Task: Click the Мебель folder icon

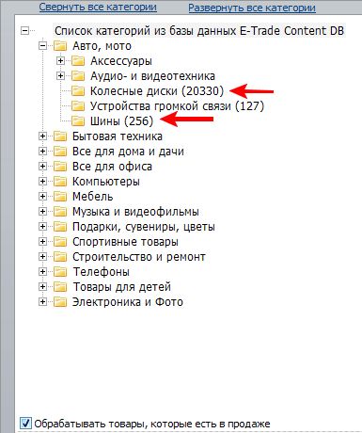Action: click(60, 197)
